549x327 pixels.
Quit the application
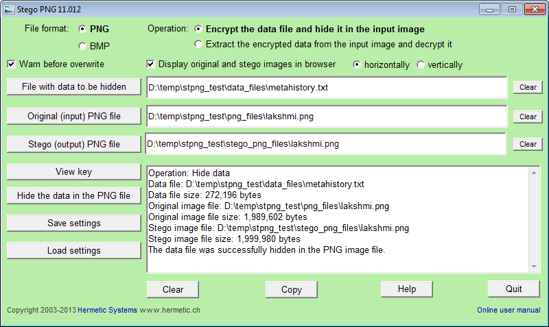[x=513, y=289]
